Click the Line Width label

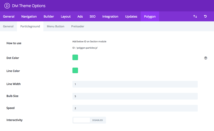(14, 84)
